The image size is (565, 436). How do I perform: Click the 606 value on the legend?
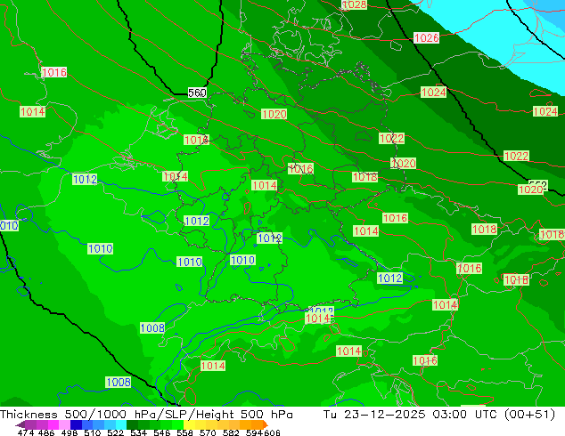(x=271, y=432)
